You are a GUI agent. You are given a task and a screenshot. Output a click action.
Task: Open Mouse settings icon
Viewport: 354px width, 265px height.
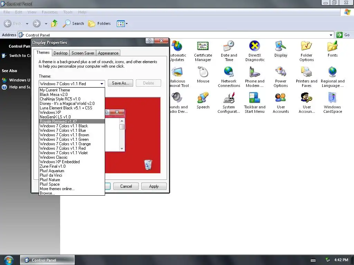(203, 75)
